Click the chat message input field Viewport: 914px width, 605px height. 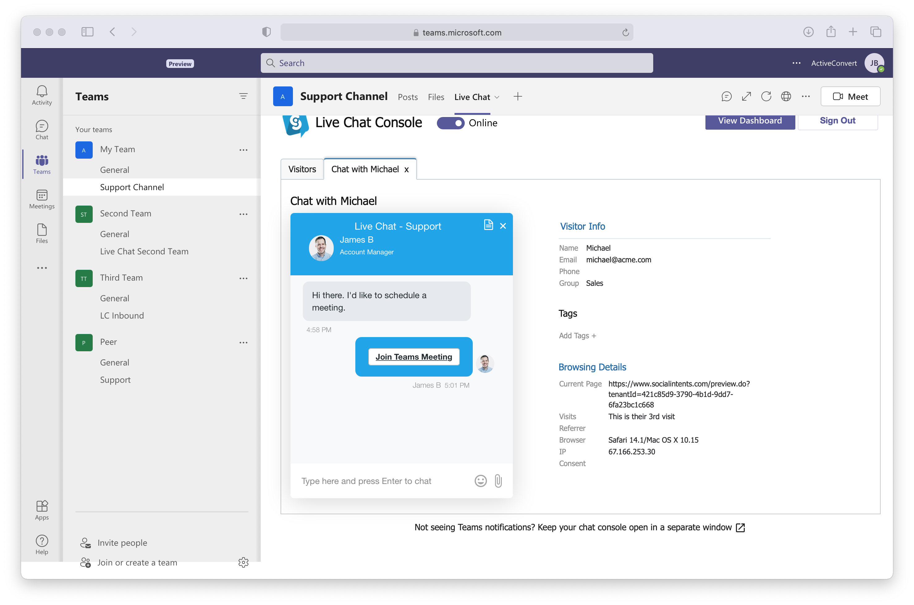pyautogui.click(x=382, y=481)
